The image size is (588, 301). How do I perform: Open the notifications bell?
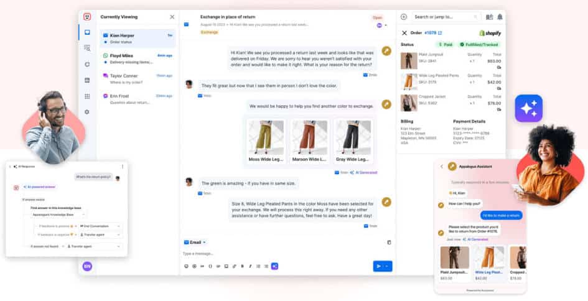(500, 17)
